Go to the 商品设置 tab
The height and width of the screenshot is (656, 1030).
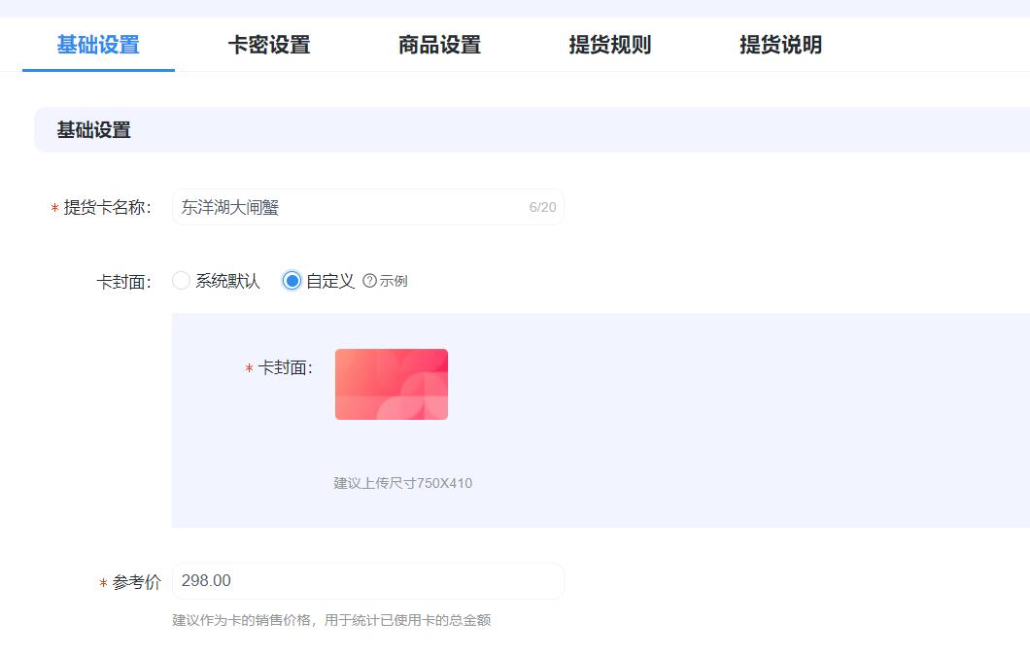(x=439, y=45)
